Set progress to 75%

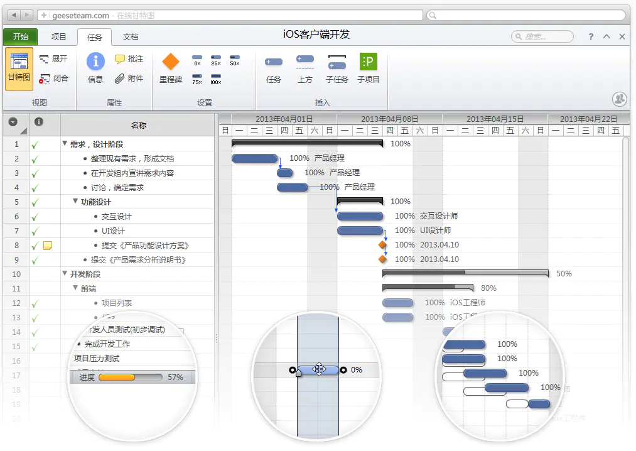197,79
